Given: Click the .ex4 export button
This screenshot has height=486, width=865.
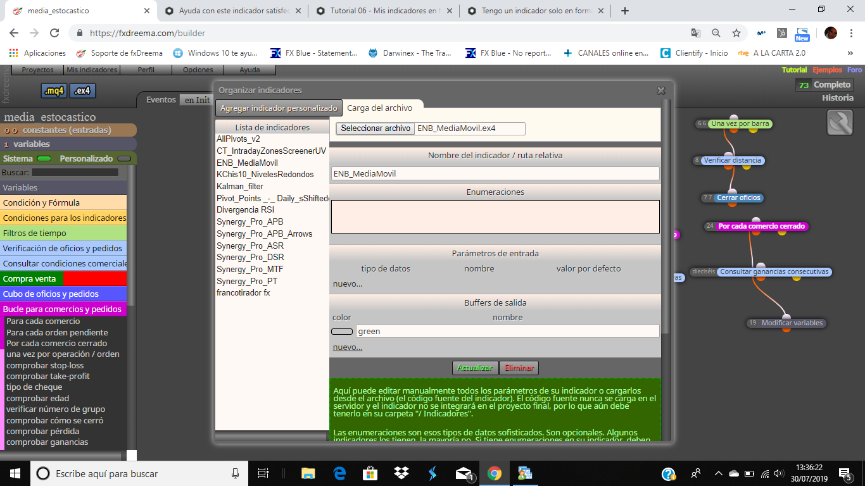Looking at the screenshot, I should 82,91.
